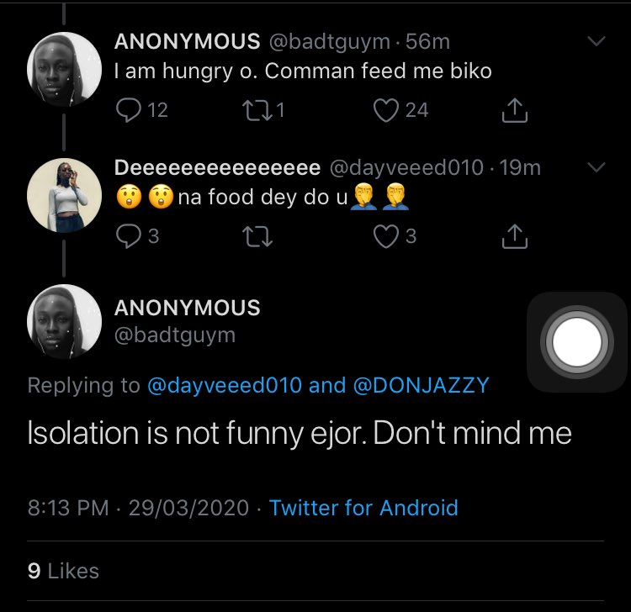The height and width of the screenshot is (612, 631).
Task: Open the @DONJAZZY mention link
Action: [x=422, y=385]
